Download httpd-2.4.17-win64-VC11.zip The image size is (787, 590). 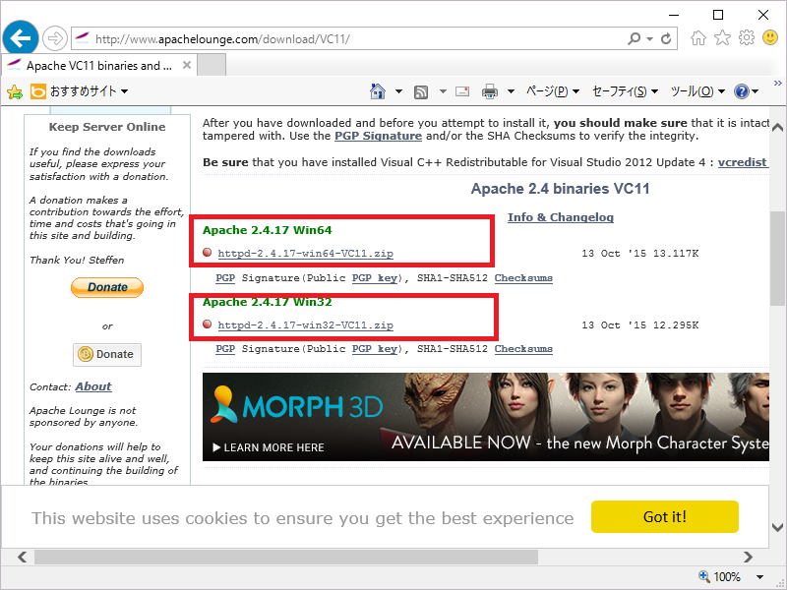(305, 254)
